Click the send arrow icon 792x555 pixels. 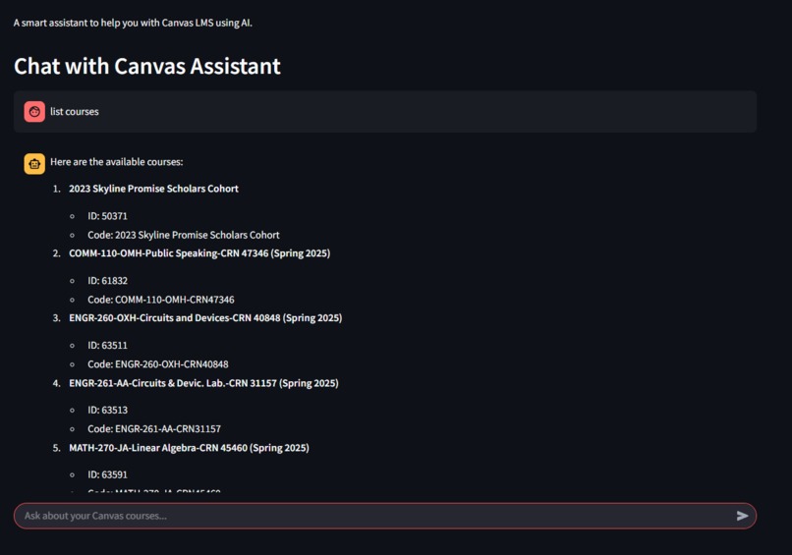coord(742,516)
